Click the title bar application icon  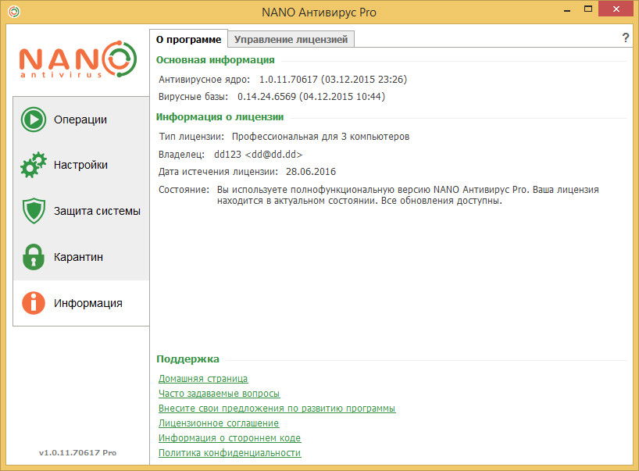[x=14, y=12]
